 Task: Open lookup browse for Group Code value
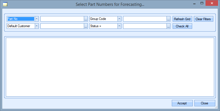[168, 19]
